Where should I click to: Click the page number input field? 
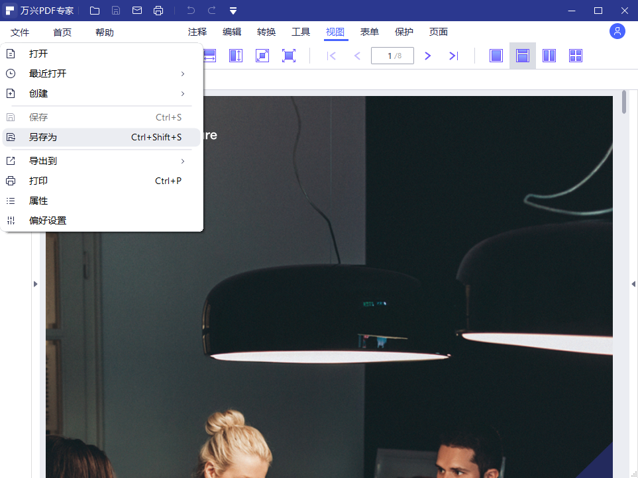pyautogui.click(x=392, y=56)
